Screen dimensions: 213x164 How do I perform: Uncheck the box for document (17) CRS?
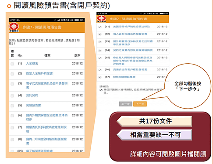pyautogui.click(x=100, y=77)
